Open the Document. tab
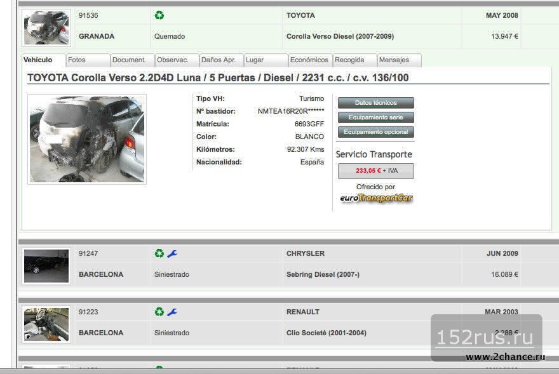559x374 pixels. pyautogui.click(x=132, y=60)
